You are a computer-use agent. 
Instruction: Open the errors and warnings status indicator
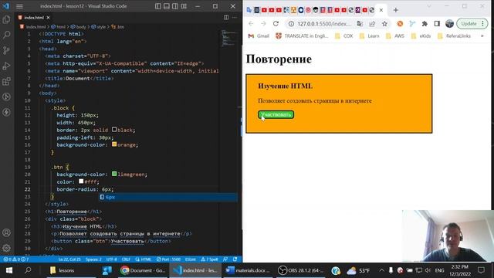click(15, 259)
